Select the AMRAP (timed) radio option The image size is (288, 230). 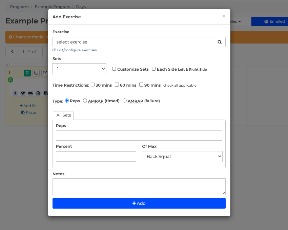pos(85,101)
